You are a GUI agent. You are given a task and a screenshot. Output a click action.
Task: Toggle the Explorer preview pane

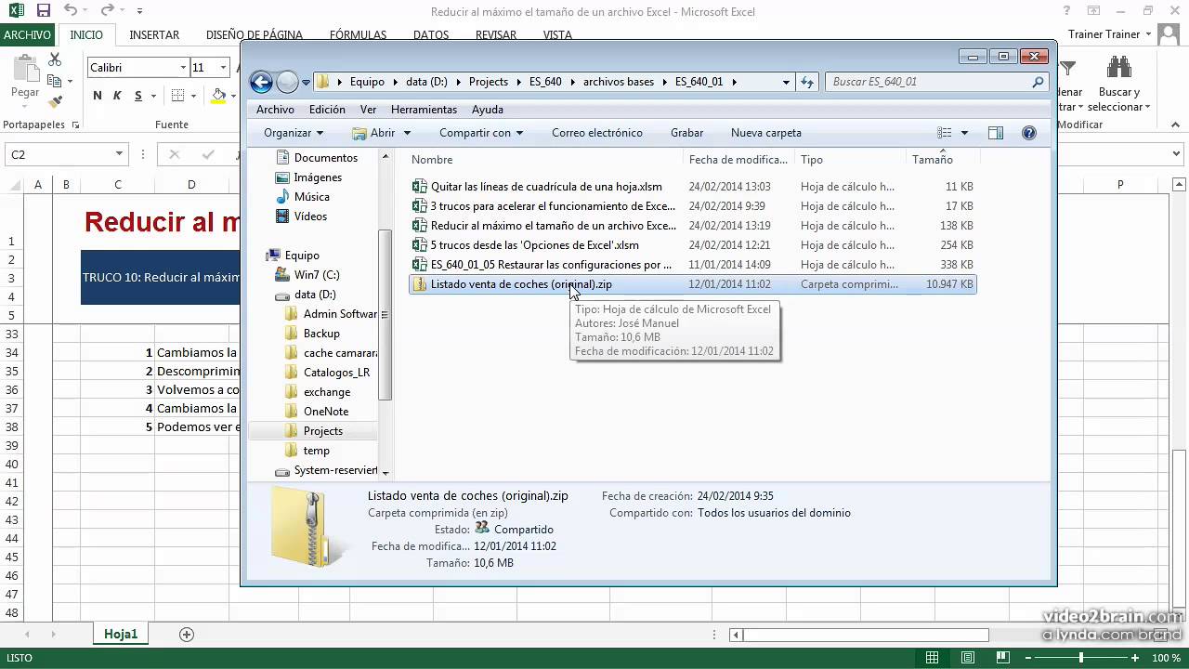coord(996,133)
